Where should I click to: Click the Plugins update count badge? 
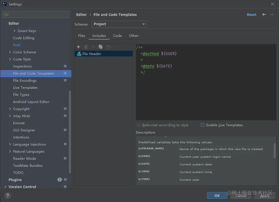60,180
